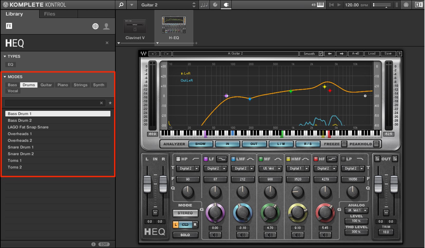Screen dimensions: 425x248
Task: Open the search magnifier in header
Action: [x=121, y=5]
